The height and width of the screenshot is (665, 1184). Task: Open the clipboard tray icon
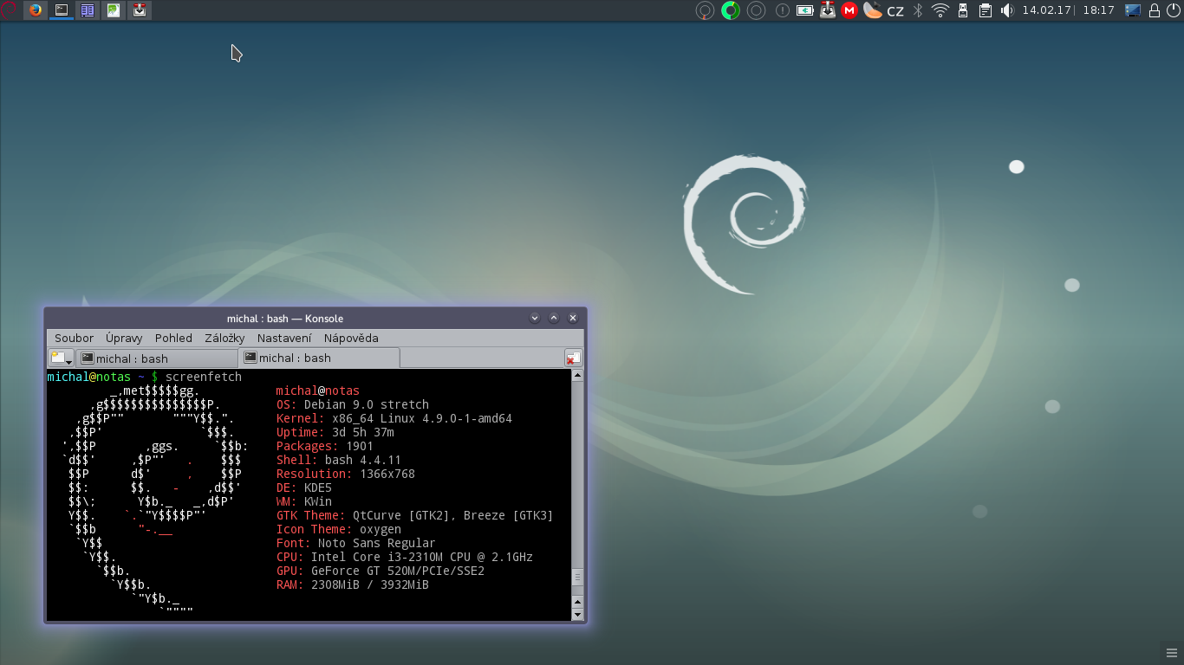click(986, 10)
